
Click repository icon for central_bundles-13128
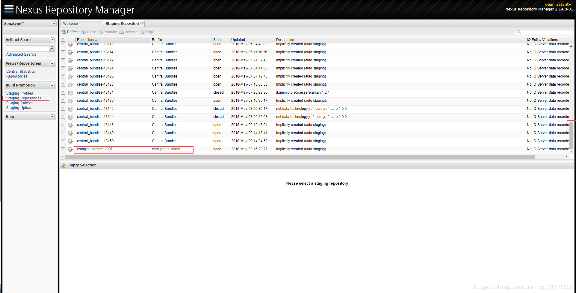[70, 85]
